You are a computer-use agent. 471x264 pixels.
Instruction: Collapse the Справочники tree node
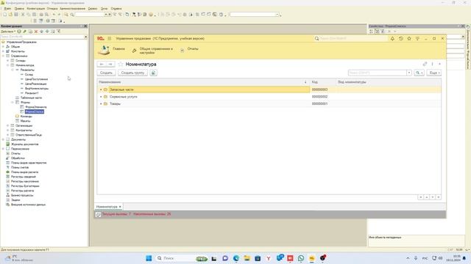3,56
